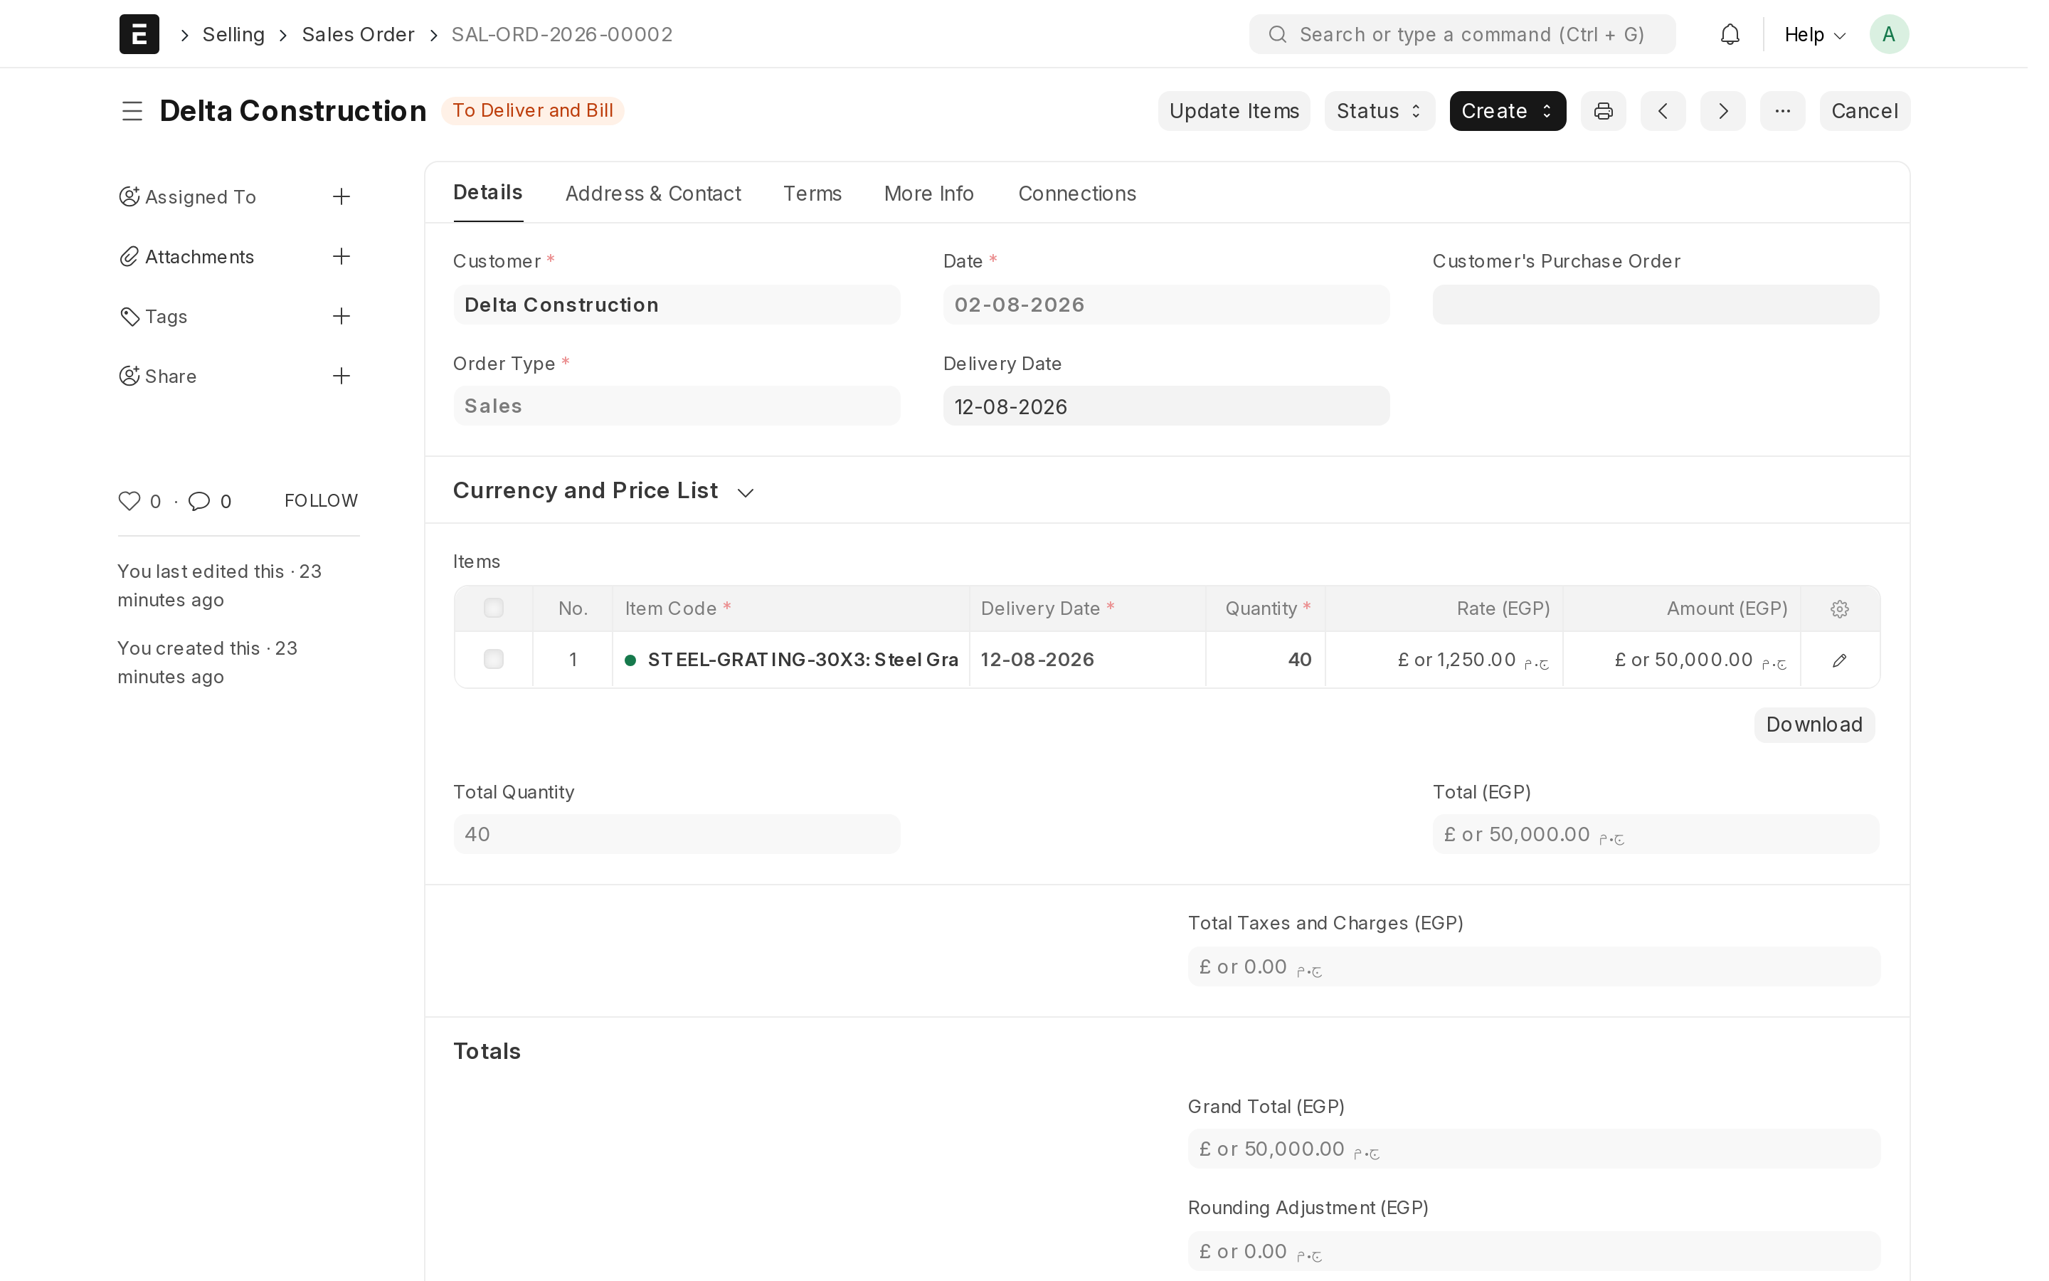Share document with the plus icon
The height and width of the screenshot is (1281, 2049).
340,375
